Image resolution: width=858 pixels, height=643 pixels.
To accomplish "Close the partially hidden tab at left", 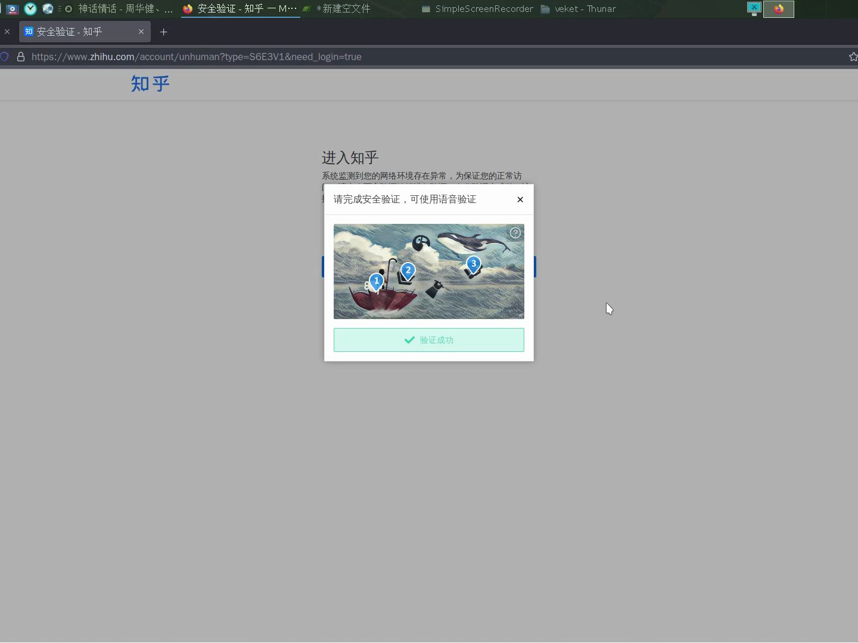I will (x=7, y=32).
